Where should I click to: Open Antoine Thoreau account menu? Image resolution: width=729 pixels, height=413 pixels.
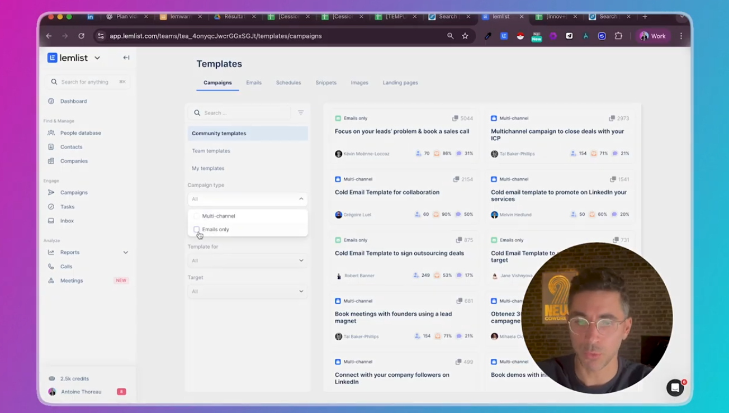coord(81,392)
